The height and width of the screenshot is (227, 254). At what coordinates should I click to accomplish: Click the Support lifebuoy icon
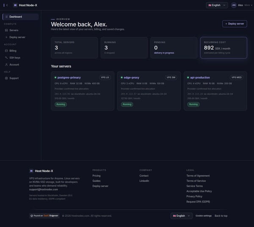6,78
